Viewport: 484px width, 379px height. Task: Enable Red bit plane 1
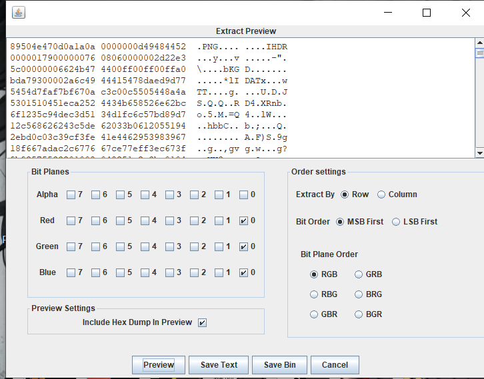219,220
